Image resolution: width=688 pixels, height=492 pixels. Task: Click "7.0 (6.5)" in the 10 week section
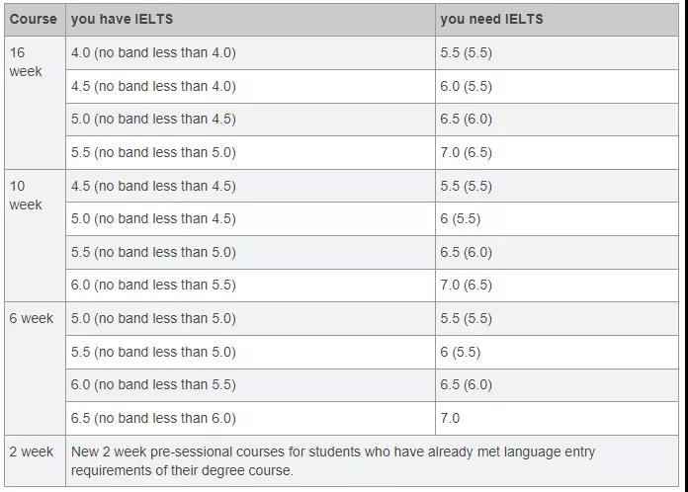pos(466,285)
